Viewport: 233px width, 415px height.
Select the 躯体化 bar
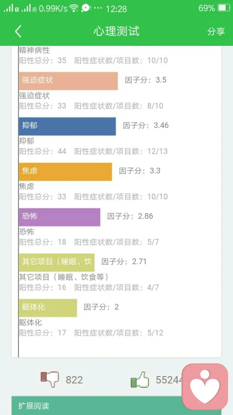pyautogui.click(x=48, y=308)
